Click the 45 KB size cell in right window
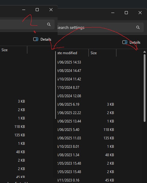147x183 pixels. [x=109, y=180]
